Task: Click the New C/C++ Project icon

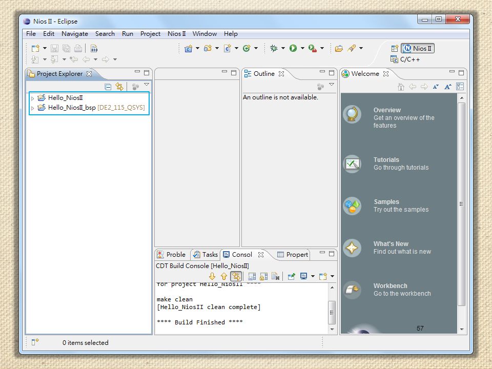Action: pos(188,48)
